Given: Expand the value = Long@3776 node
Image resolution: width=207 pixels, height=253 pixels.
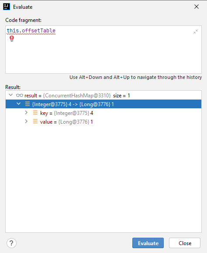Looking at the screenshot, I should (26, 121).
